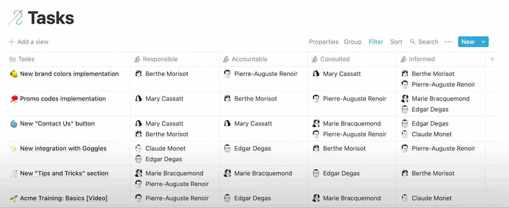The image size is (509, 208).
Task: Click the red icon beside Promo codes task
Action: [x=14, y=99]
